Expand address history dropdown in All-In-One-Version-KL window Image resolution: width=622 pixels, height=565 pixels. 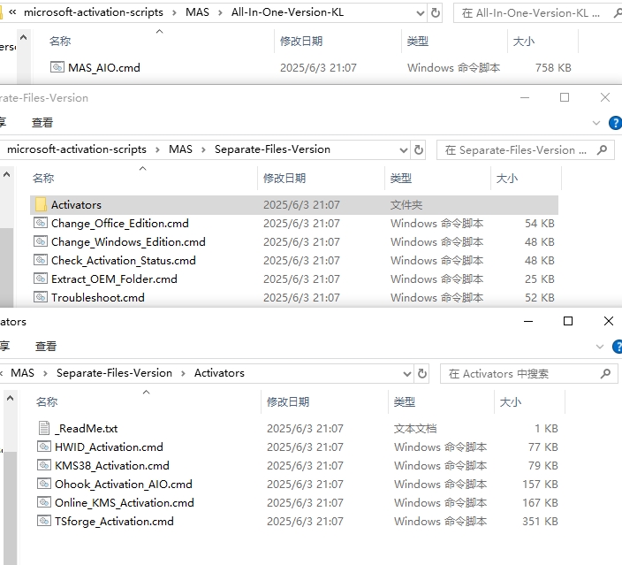(421, 13)
